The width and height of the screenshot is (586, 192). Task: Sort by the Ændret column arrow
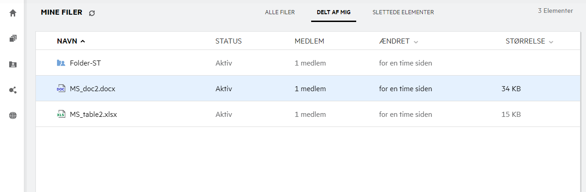click(x=416, y=42)
